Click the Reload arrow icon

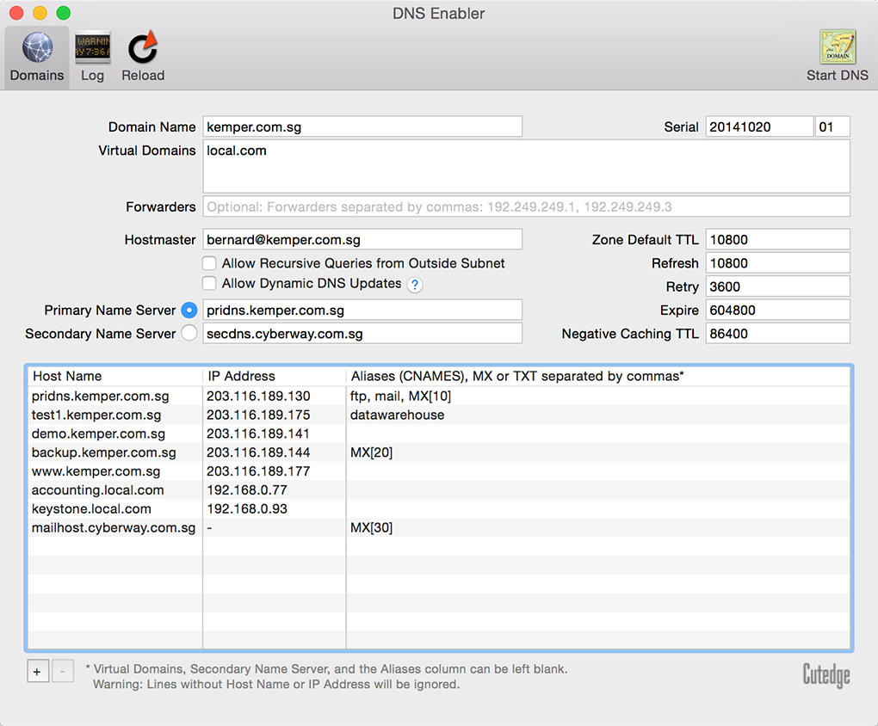tap(142, 48)
